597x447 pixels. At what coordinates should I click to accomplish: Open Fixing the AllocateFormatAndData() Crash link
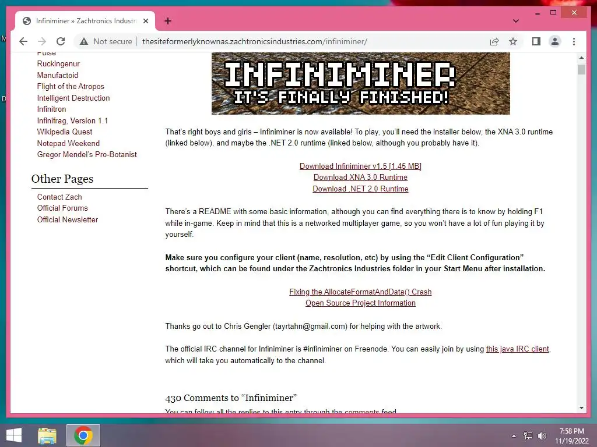point(360,292)
